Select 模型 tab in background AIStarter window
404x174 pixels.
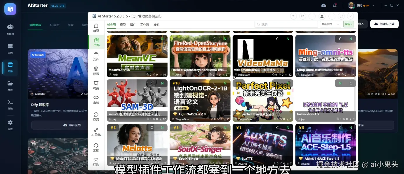(71, 25)
